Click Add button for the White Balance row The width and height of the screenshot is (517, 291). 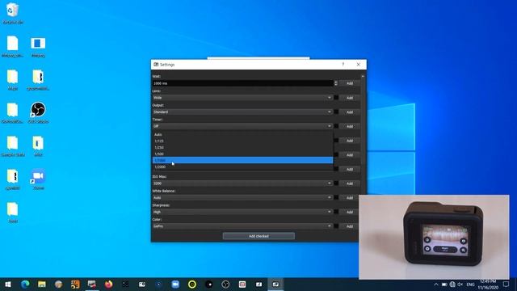coord(350,197)
